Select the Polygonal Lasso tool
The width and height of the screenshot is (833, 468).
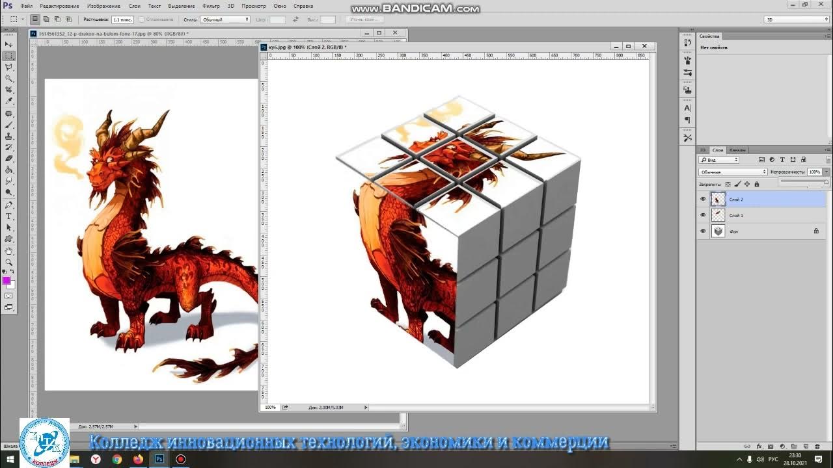(10, 68)
